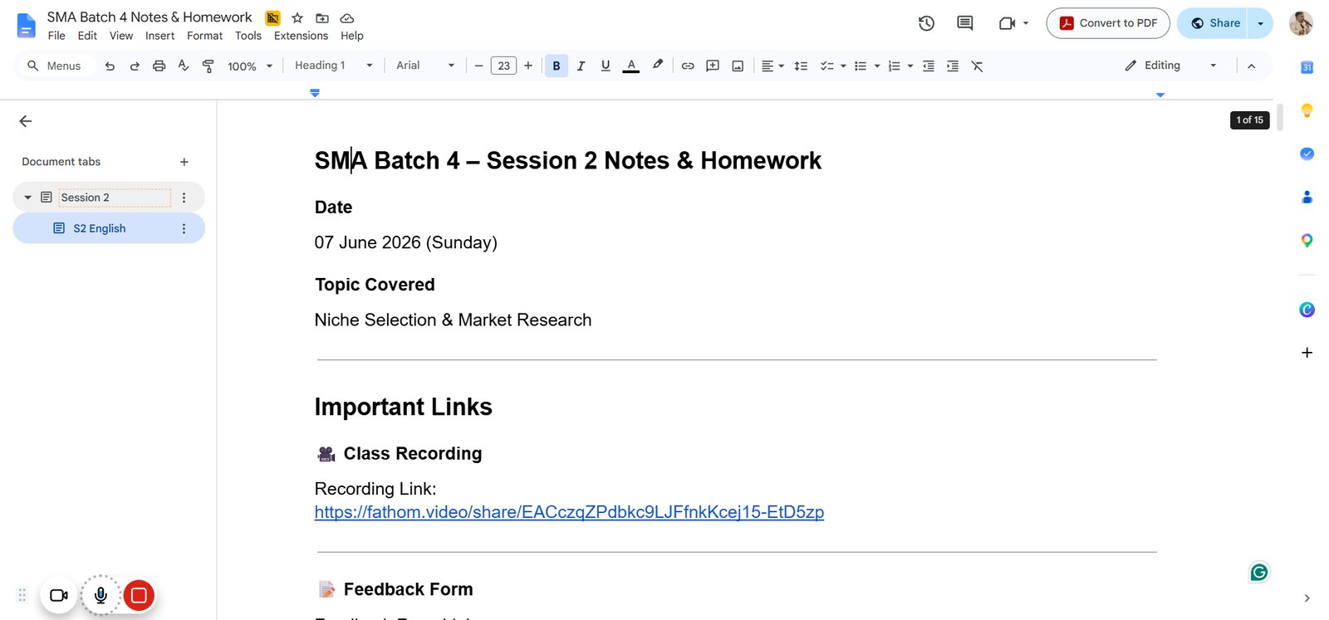
Task: Activate the paint format roller
Action: point(208,66)
